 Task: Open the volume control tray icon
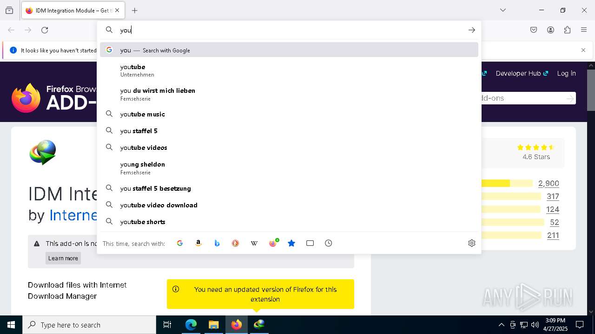(535, 325)
